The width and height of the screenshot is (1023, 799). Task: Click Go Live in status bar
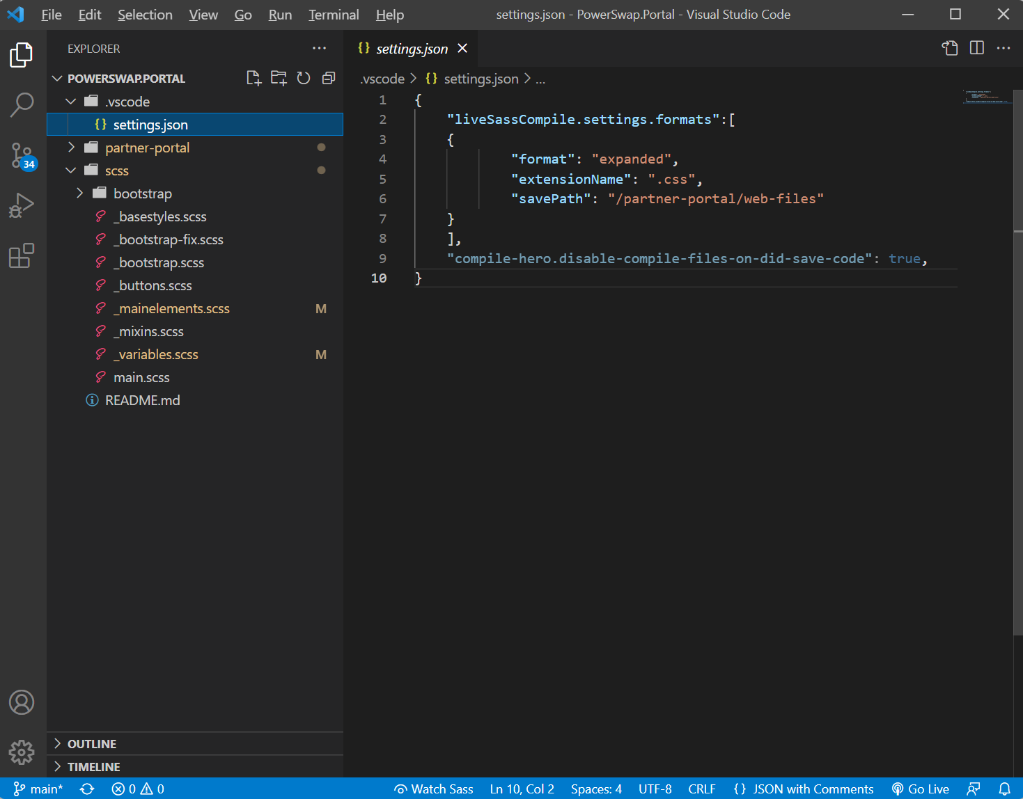coord(921,789)
